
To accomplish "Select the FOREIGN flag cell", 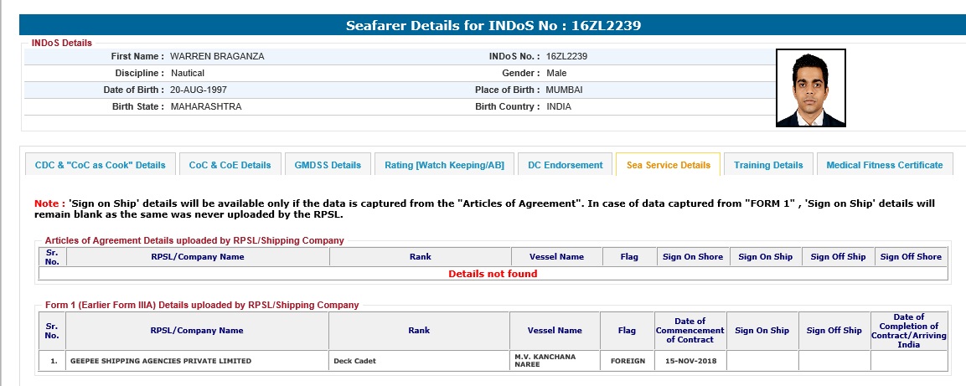I will pyautogui.click(x=627, y=362).
